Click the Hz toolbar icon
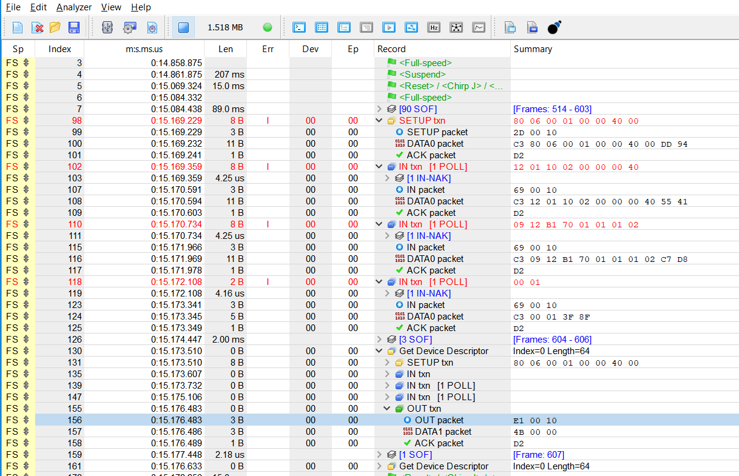 (433, 27)
